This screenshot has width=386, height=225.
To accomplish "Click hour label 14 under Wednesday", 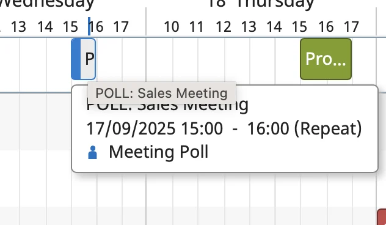I will (45, 27).
